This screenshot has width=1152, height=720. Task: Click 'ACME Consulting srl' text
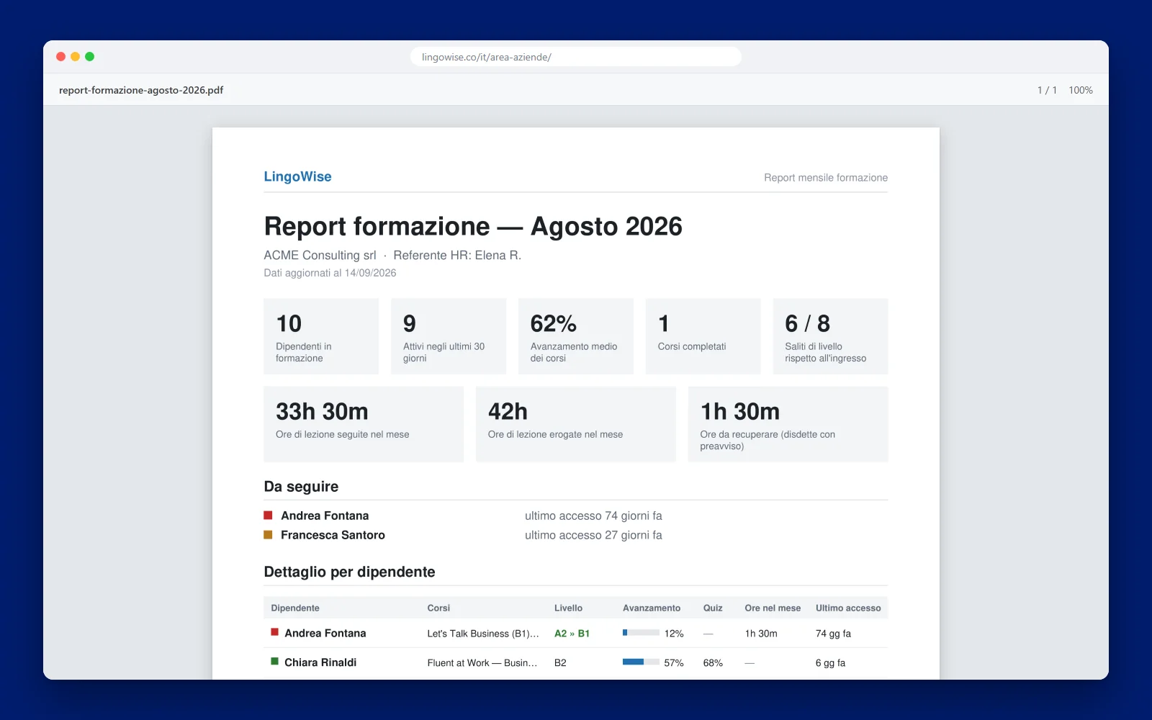[320, 255]
